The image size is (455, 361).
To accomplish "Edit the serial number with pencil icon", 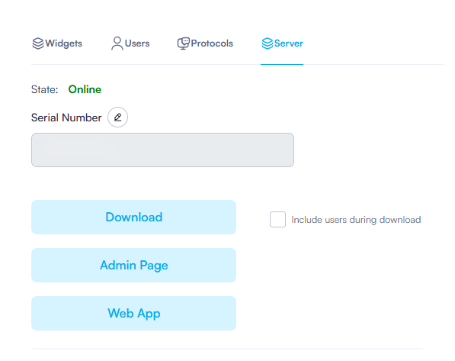I will pyautogui.click(x=117, y=118).
